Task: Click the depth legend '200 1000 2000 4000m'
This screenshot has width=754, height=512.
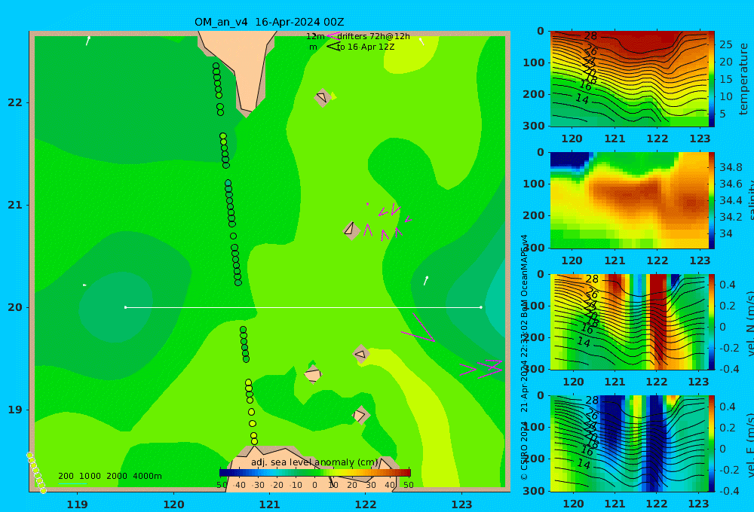Action: click(x=109, y=476)
